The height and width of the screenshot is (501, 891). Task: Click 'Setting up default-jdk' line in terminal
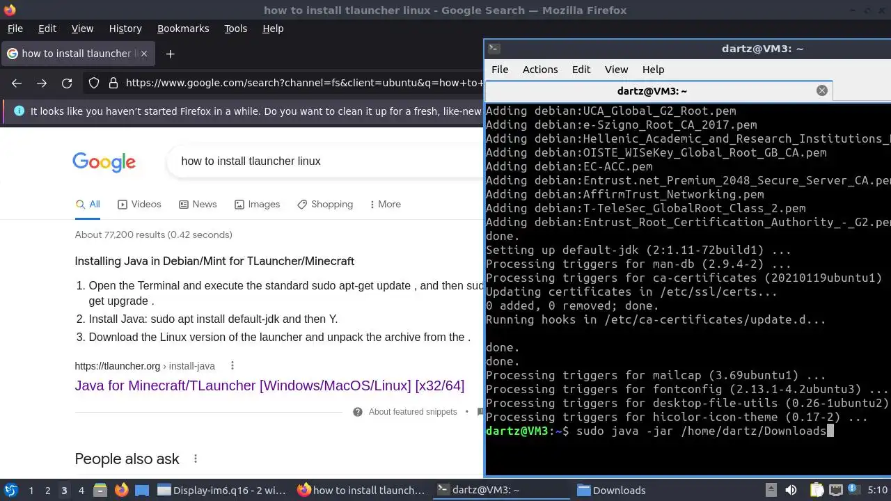point(638,250)
